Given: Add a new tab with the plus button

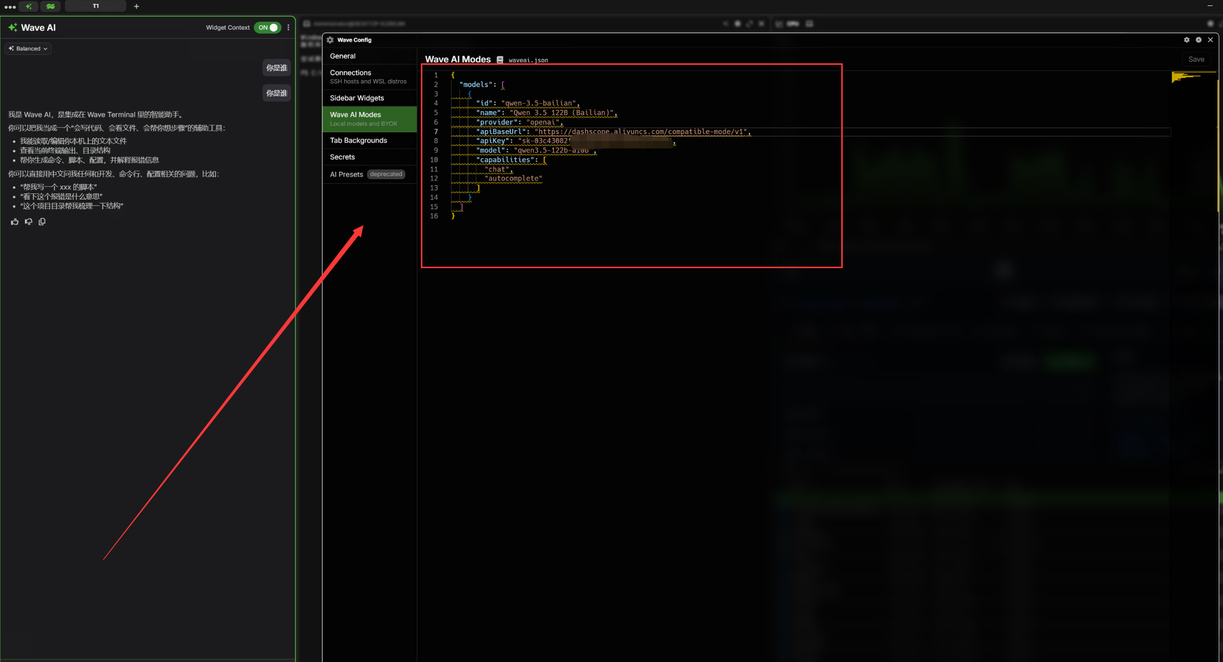Looking at the screenshot, I should 137,6.
